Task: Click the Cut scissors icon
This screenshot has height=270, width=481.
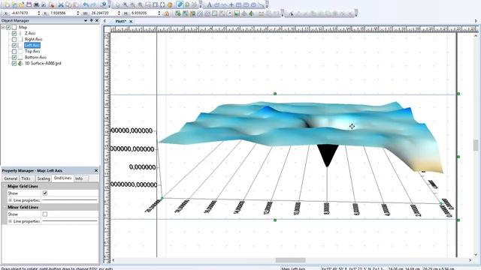Action: (61, 4)
